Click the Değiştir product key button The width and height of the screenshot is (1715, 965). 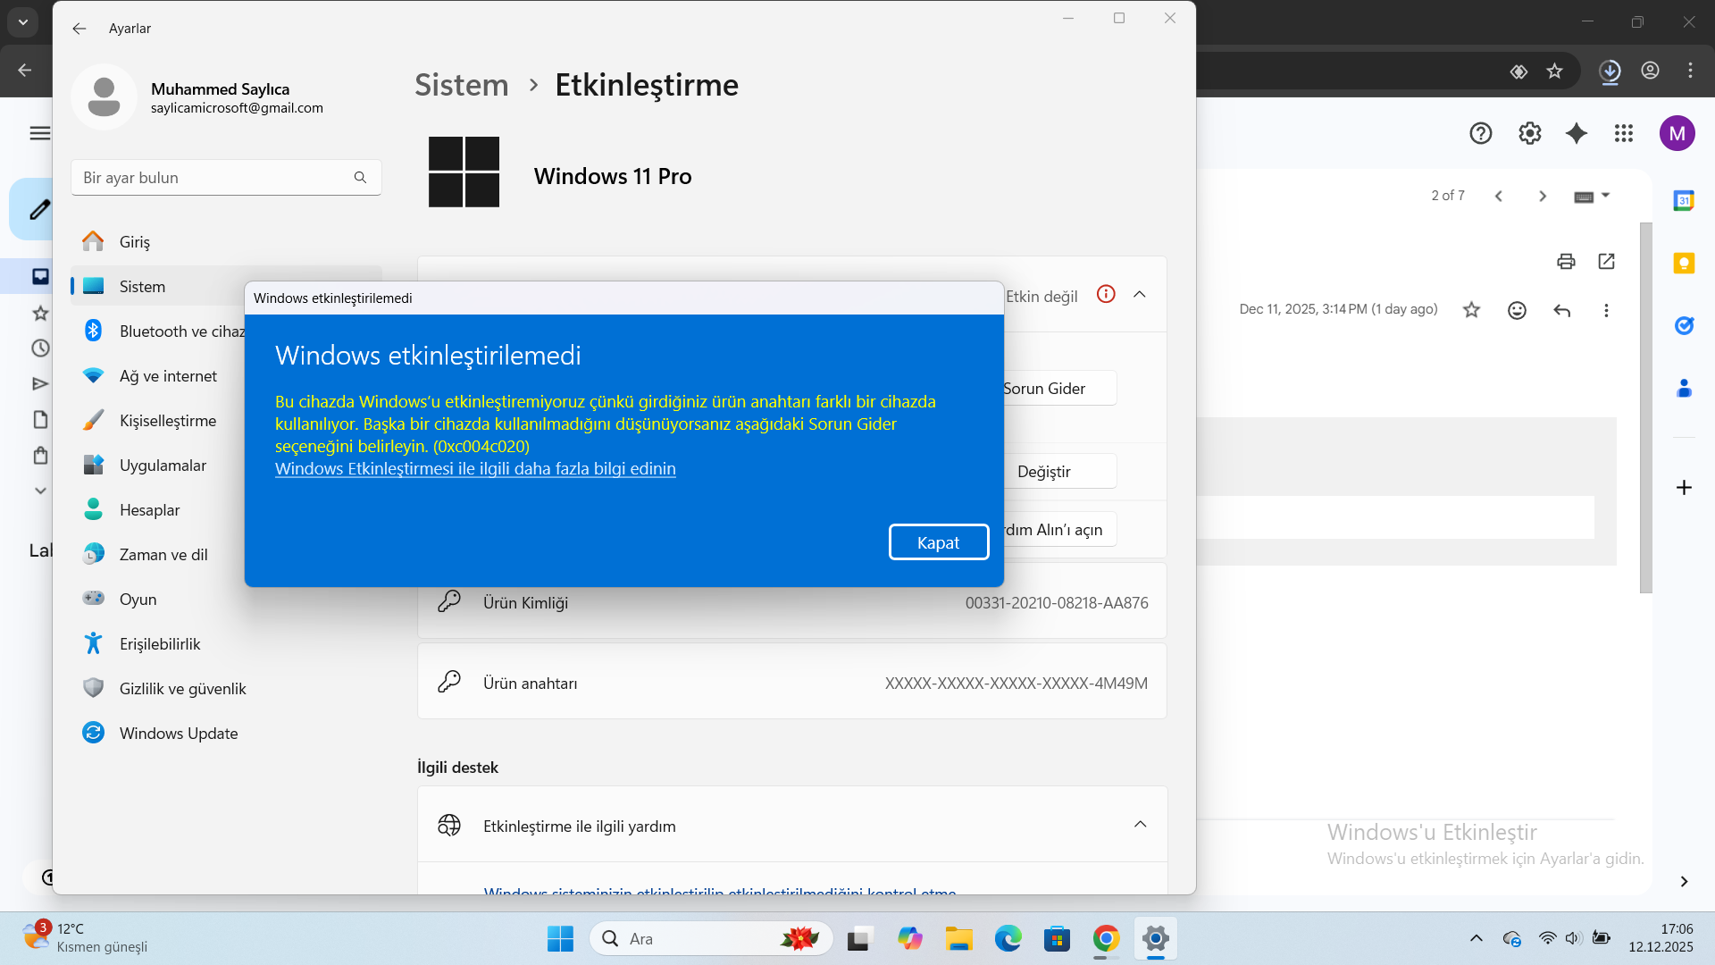[x=1058, y=472]
